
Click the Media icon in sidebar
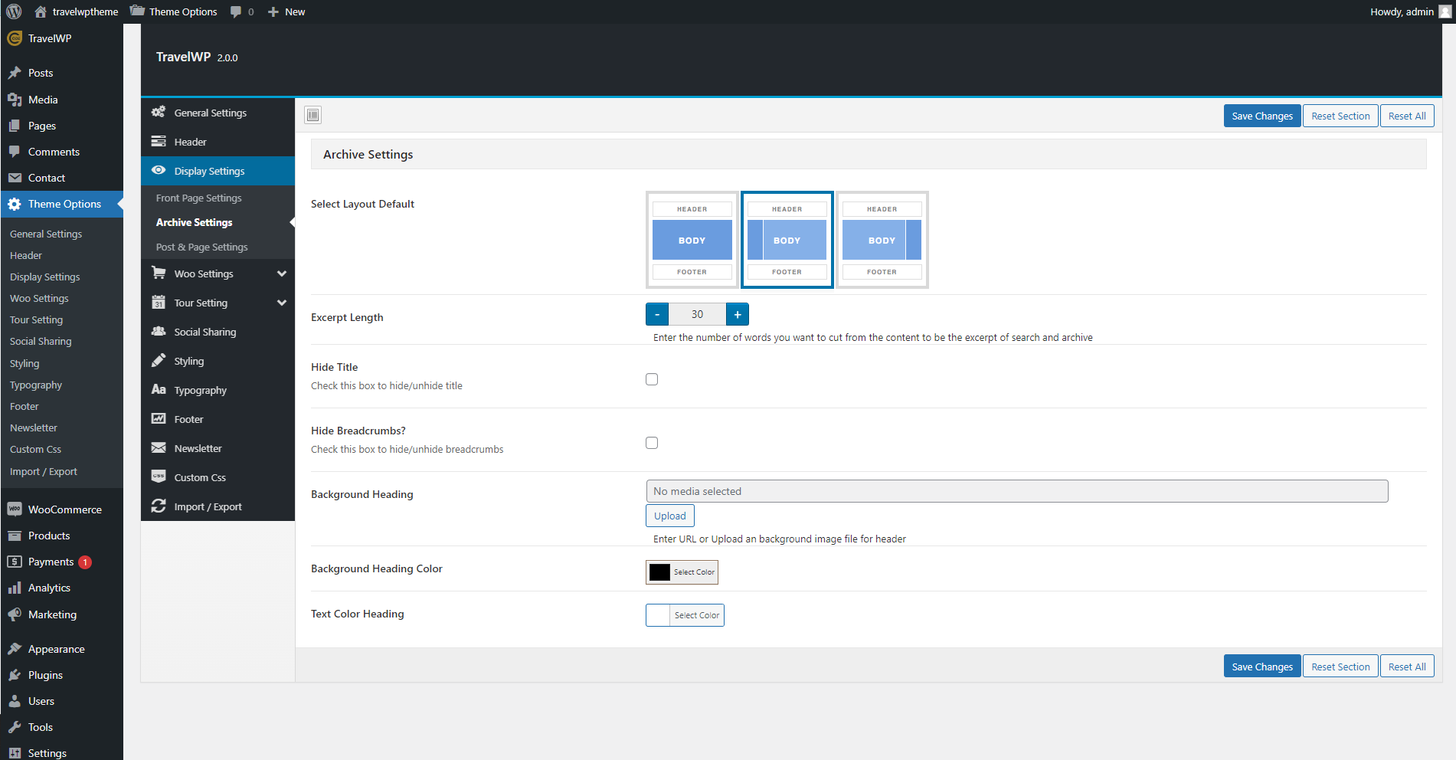15,100
